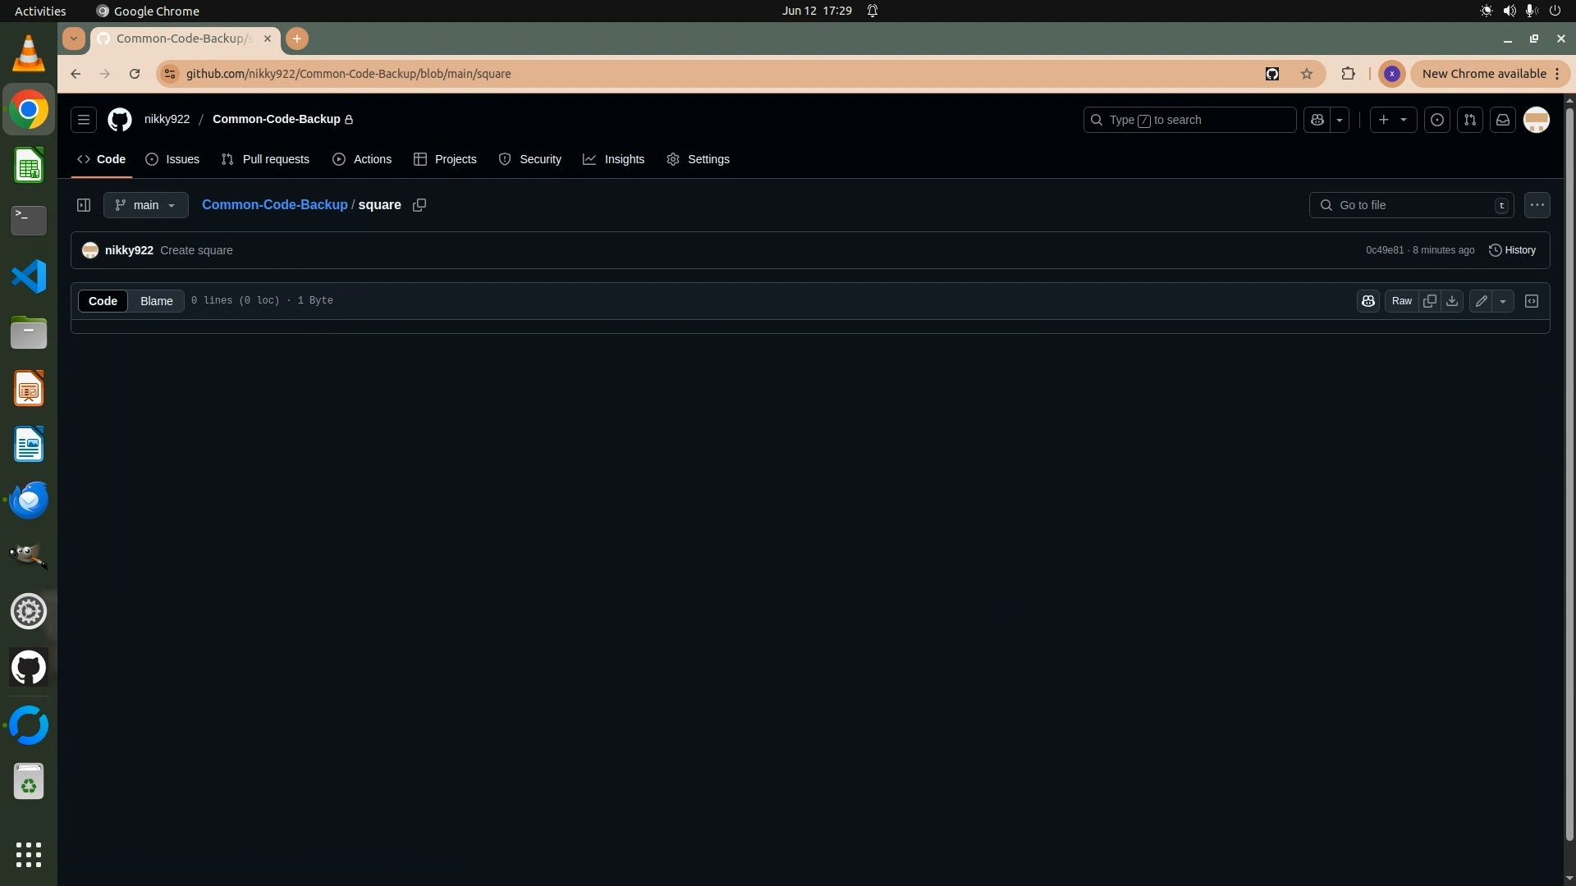Open more edit options dropdown arrow
The image size is (1576, 886).
[1503, 301]
